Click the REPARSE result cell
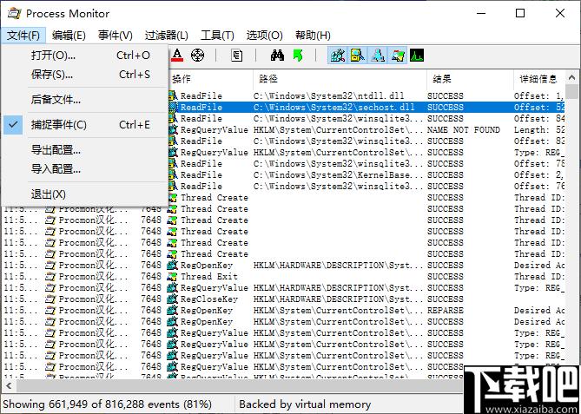This screenshot has width=581, height=414. click(x=445, y=311)
